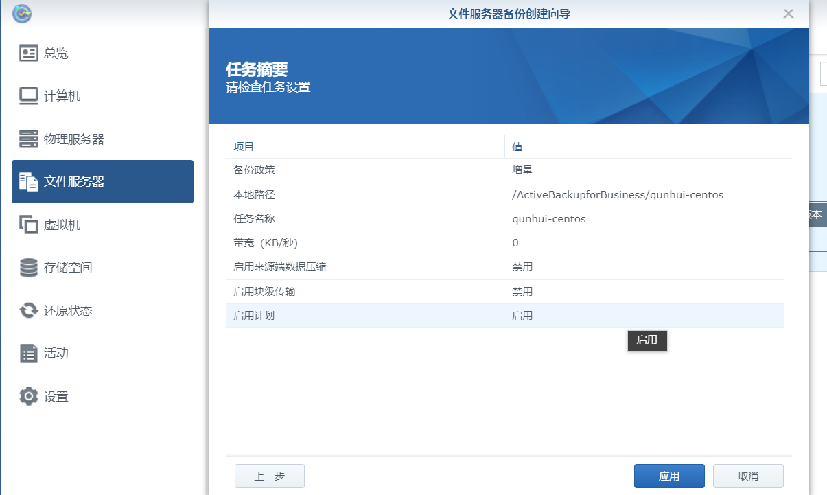Select the 启用来源端数据压缩 row label
Viewport: 827px width, 495px height.
pyautogui.click(x=280, y=267)
